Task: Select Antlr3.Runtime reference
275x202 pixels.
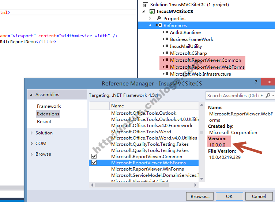Action: coord(185,33)
